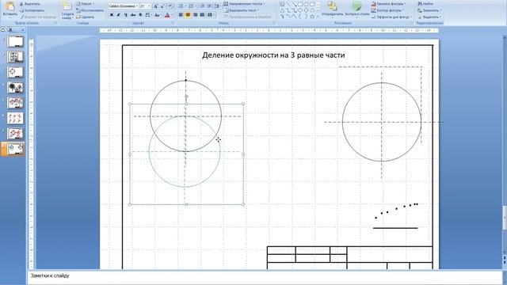Click Эффекты для фигур (Shape effects) button
The image size is (507, 285).
point(391,17)
